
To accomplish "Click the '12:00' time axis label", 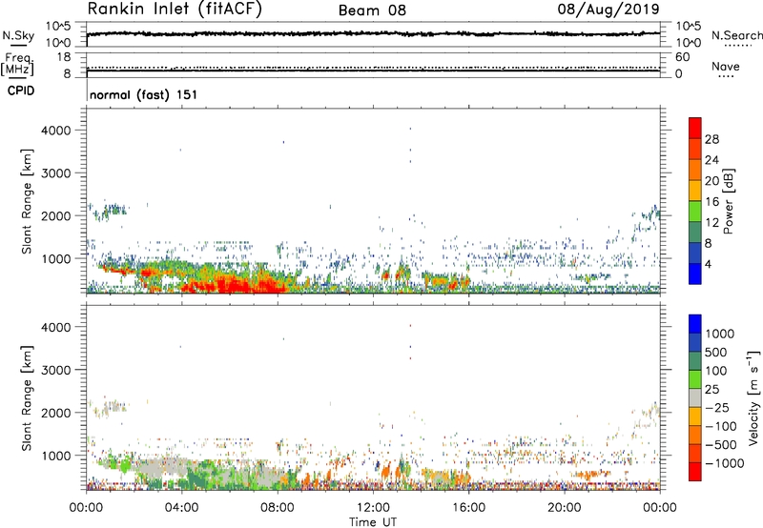I will point(373,508).
